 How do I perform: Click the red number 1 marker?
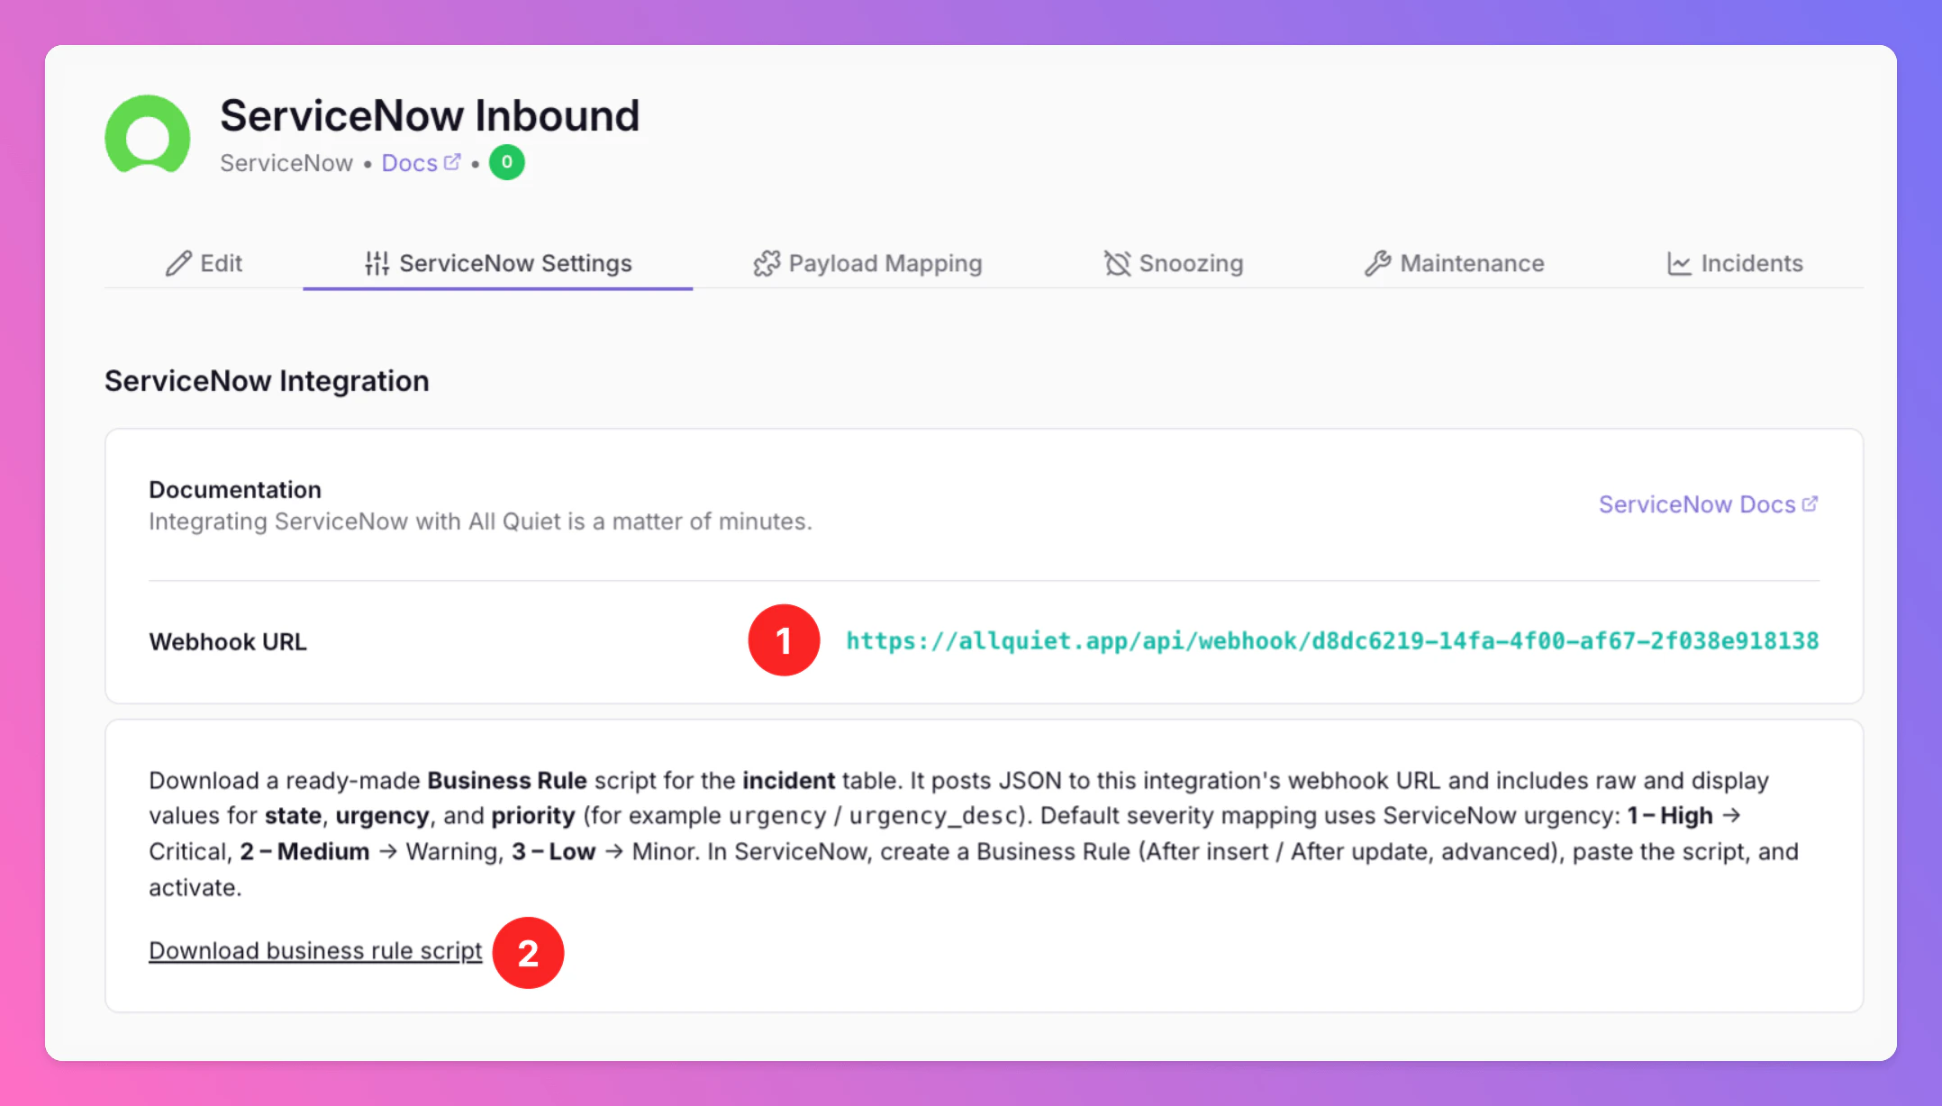pos(784,640)
